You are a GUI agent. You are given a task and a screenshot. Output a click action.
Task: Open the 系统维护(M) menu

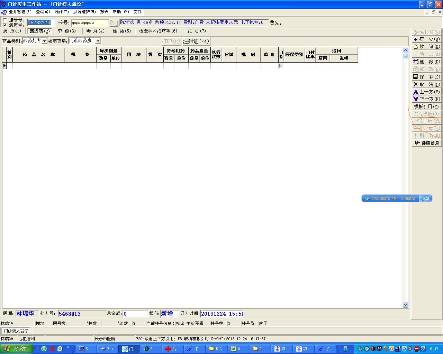[84, 12]
